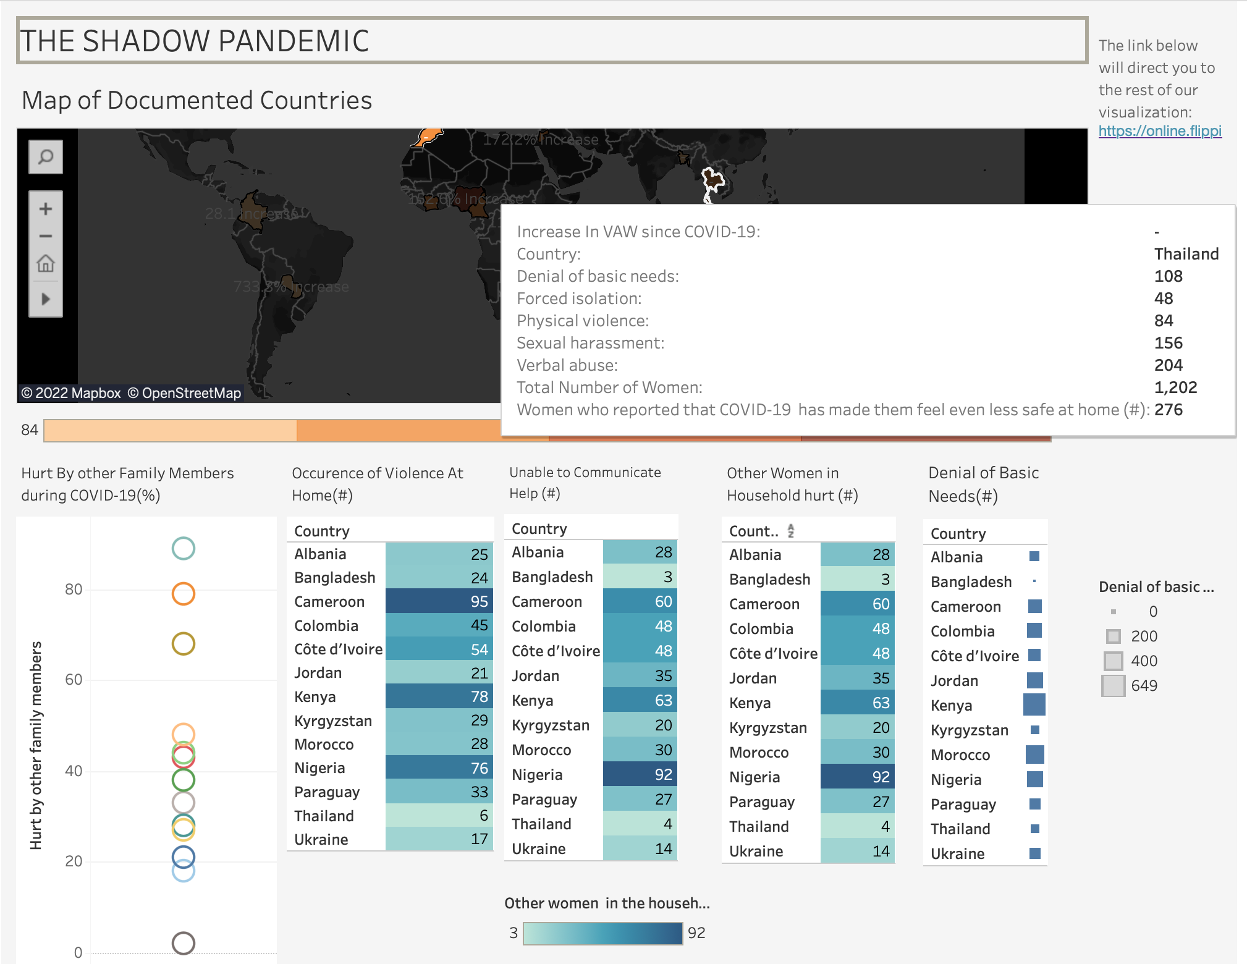The image size is (1247, 964).
Task: Expand map tools with the arrow icon
Action: click(x=45, y=299)
